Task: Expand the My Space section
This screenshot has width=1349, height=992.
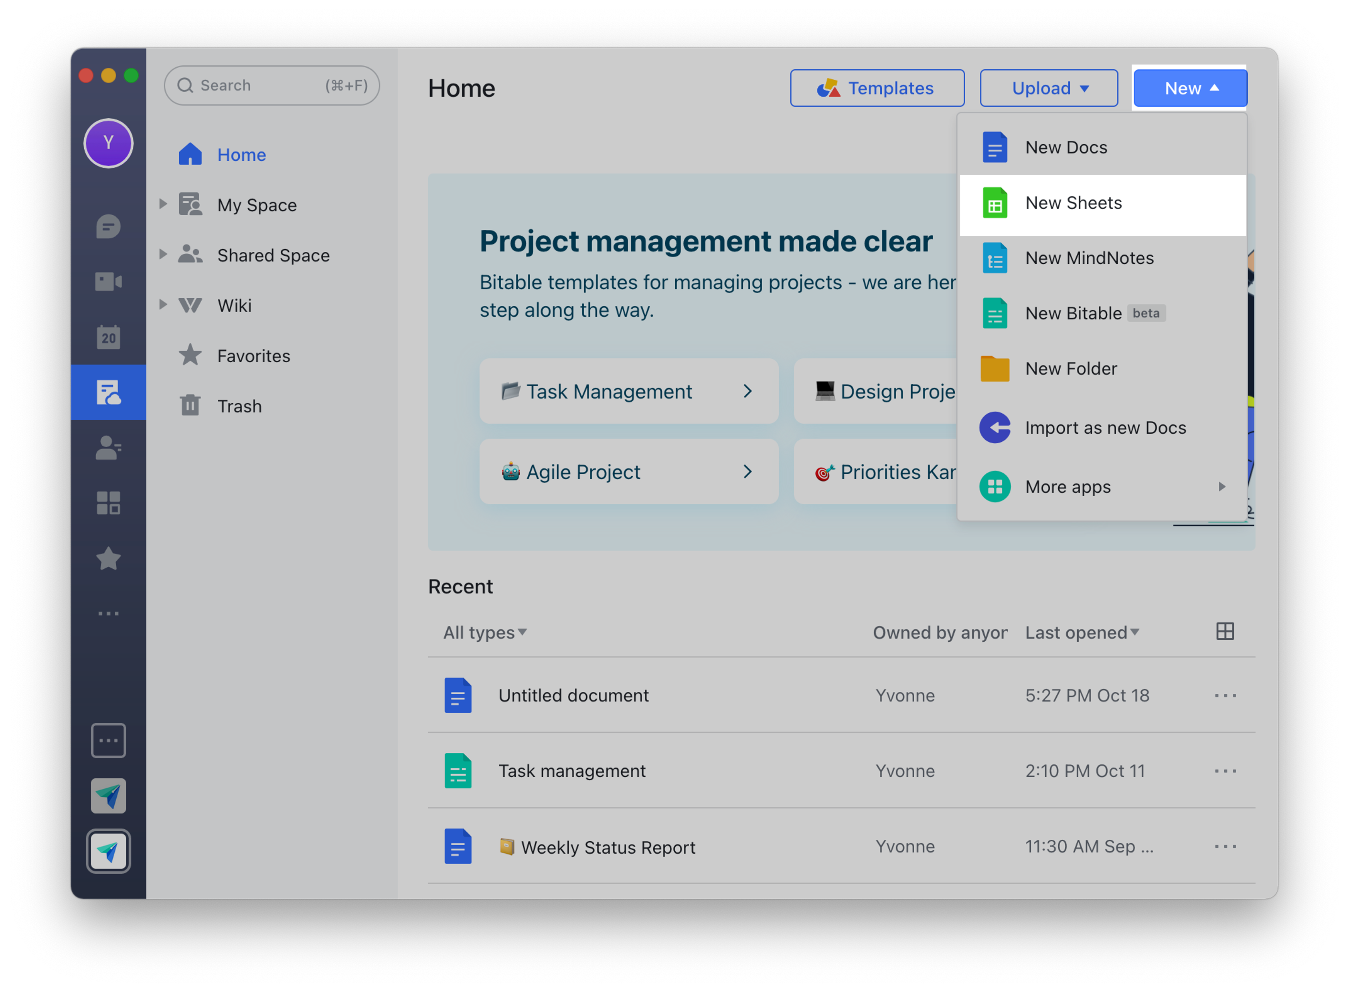Action: tap(163, 204)
